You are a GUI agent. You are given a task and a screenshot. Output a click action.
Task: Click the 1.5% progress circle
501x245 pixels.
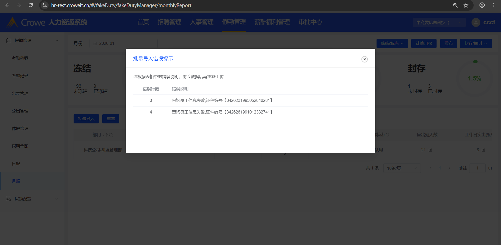475,78
